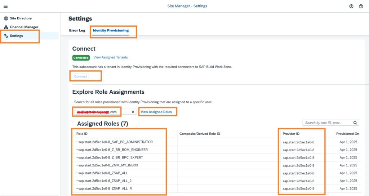Select the ZMM_MY_INBOX role row

107,165
